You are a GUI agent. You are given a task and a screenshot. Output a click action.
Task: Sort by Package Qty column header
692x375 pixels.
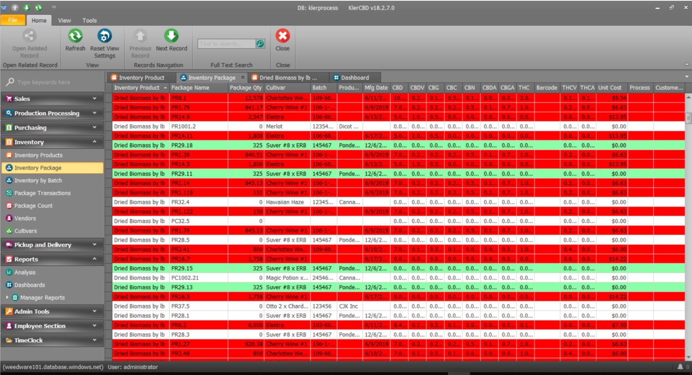[245, 88]
